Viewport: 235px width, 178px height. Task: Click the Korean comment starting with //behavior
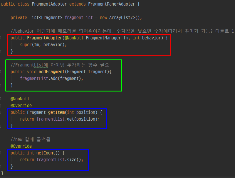click(x=122, y=31)
